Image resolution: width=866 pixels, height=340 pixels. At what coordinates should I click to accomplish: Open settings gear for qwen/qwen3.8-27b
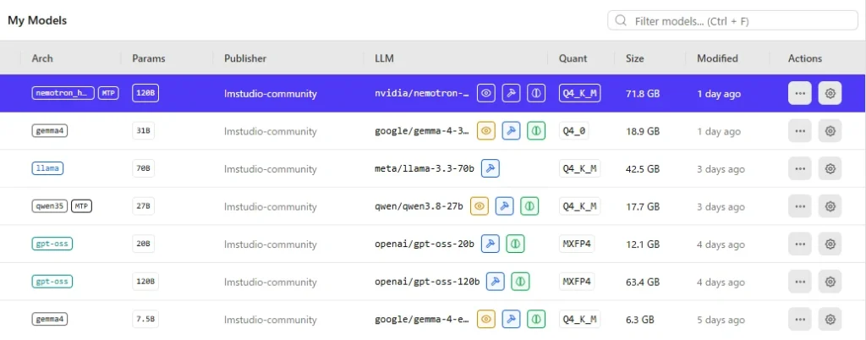click(830, 206)
